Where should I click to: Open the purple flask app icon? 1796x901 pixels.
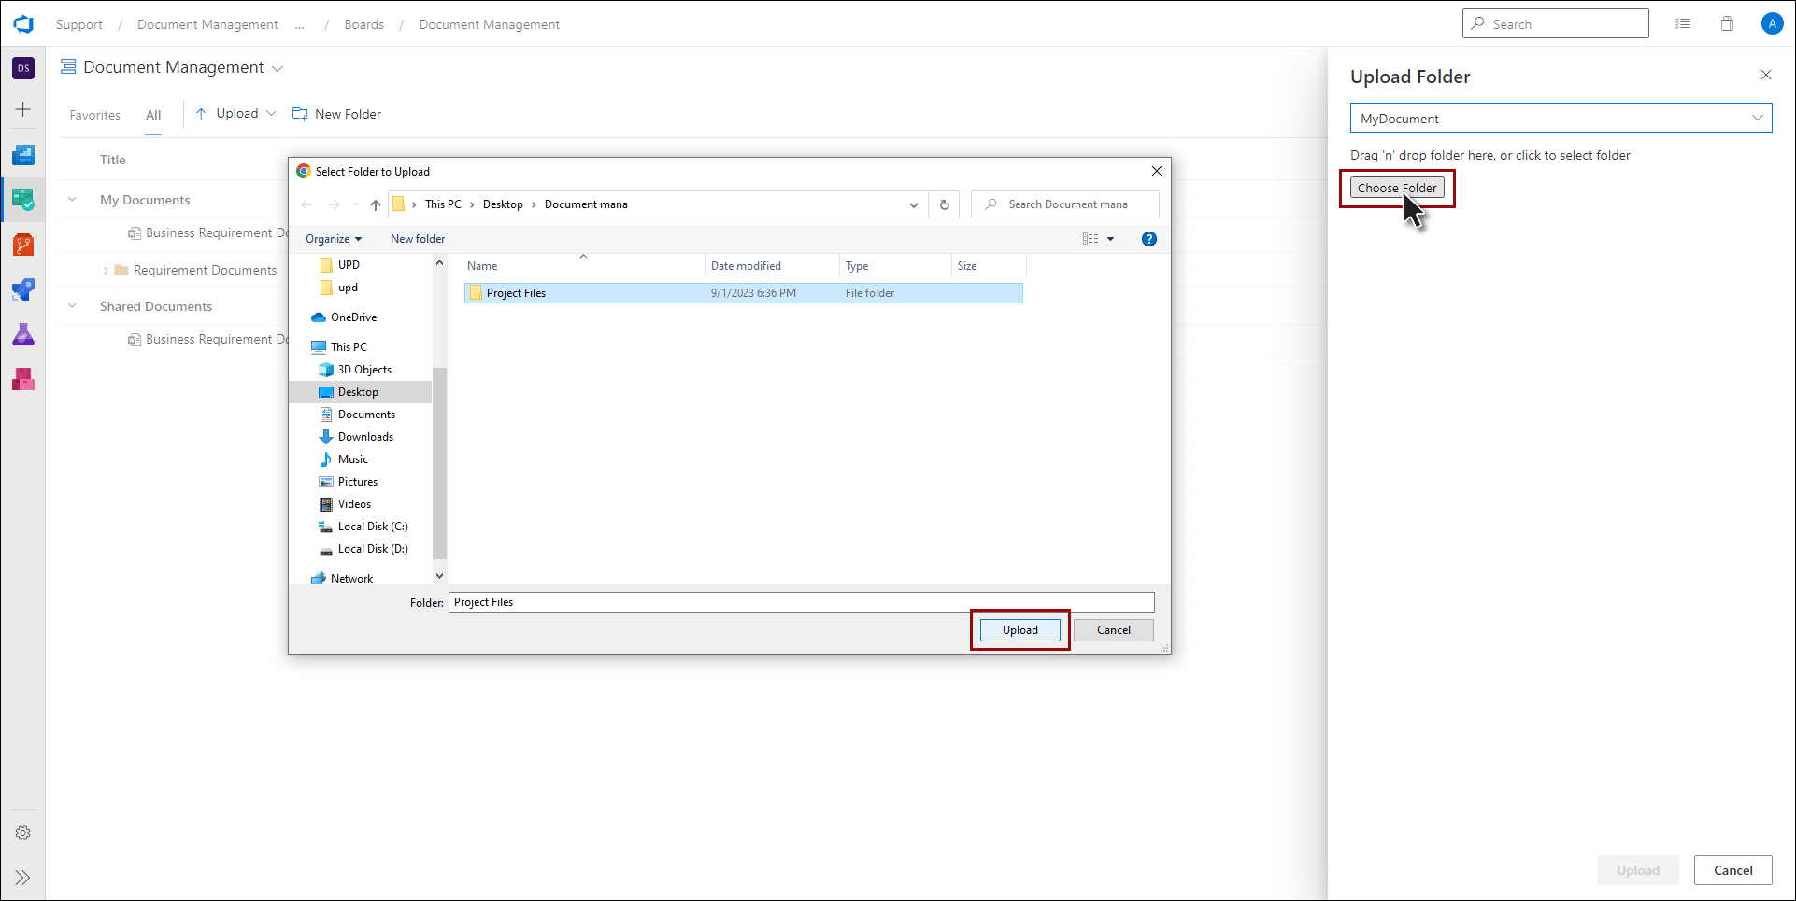(23, 334)
